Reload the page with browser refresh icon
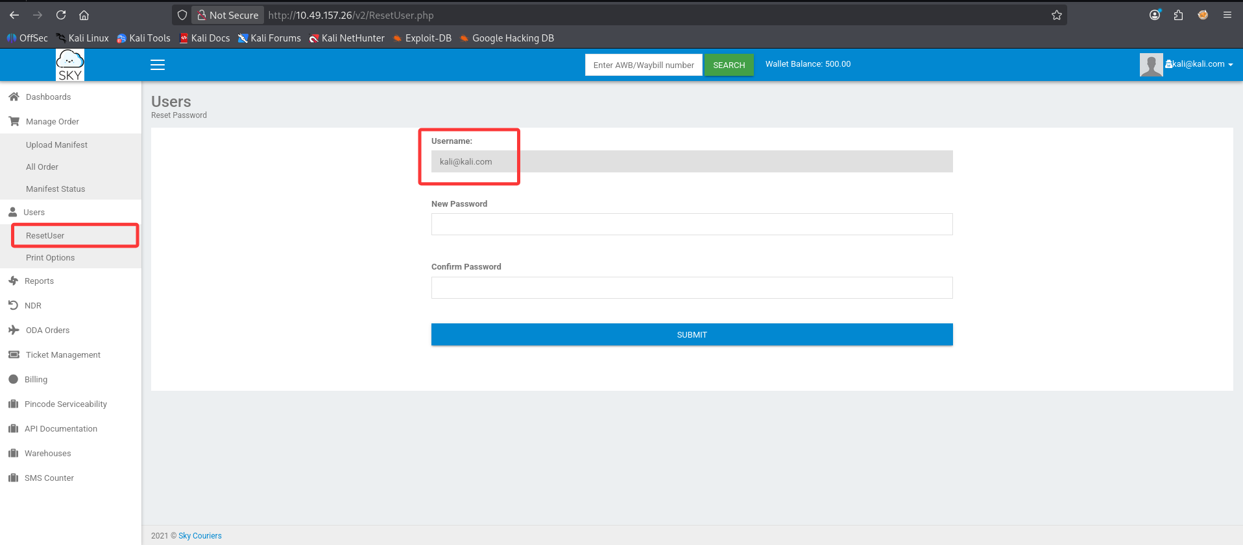 coord(60,15)
